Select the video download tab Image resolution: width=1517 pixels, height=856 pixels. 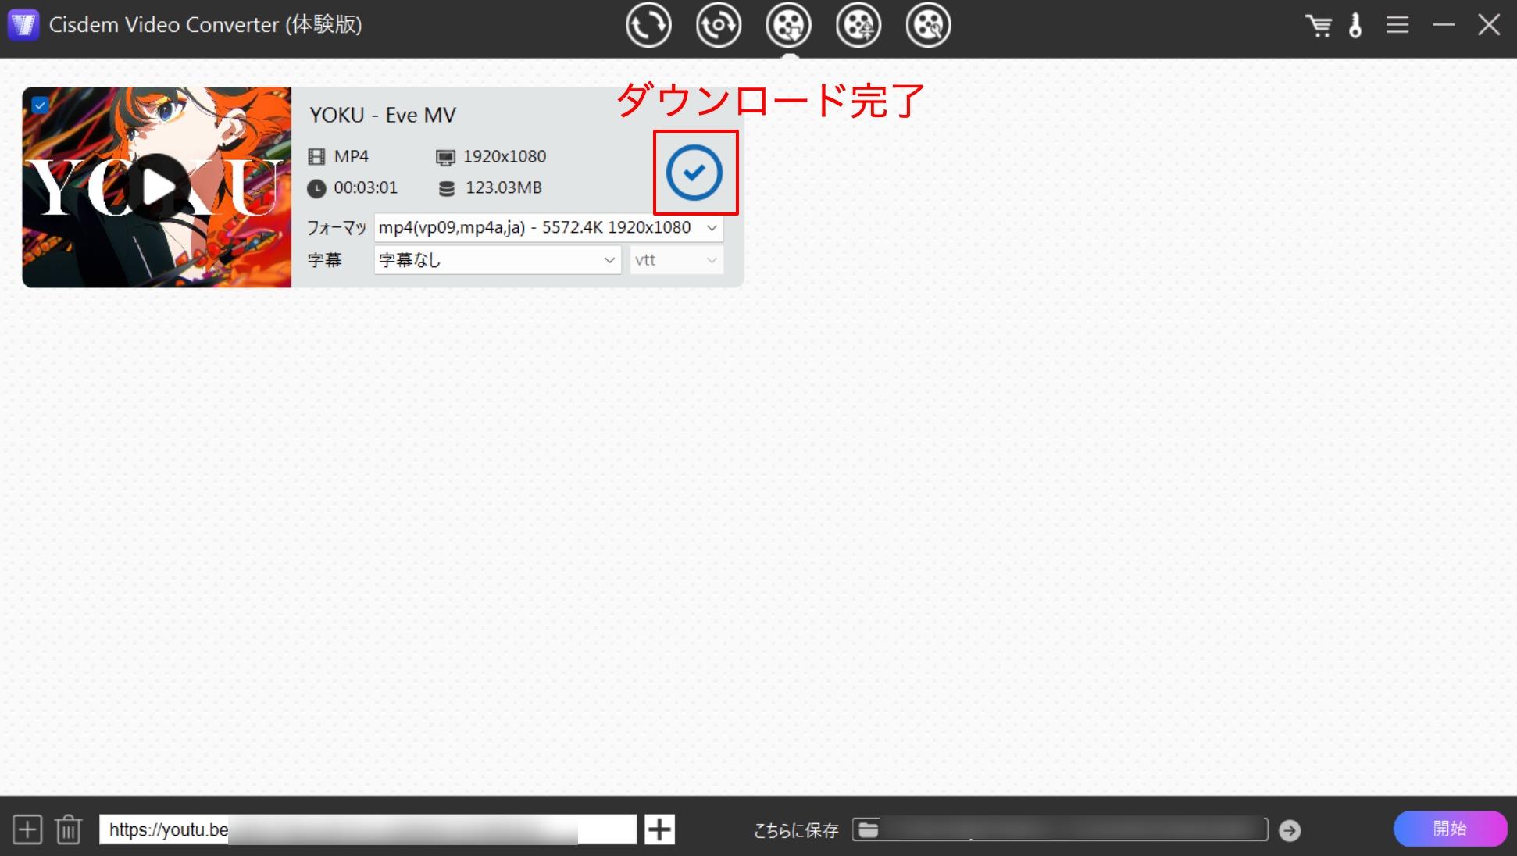click(788, 26)
